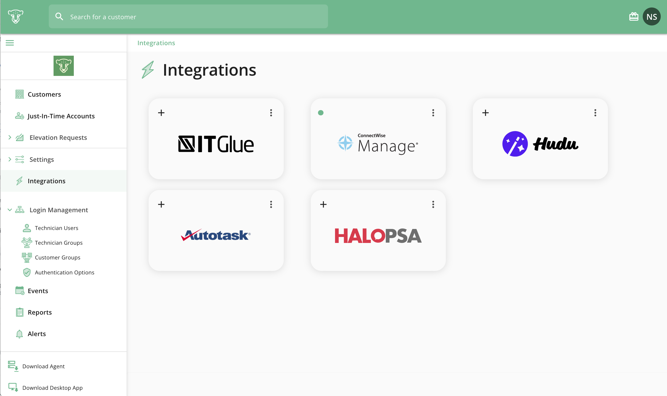Click the Customers building icon

tap(20, 94)
